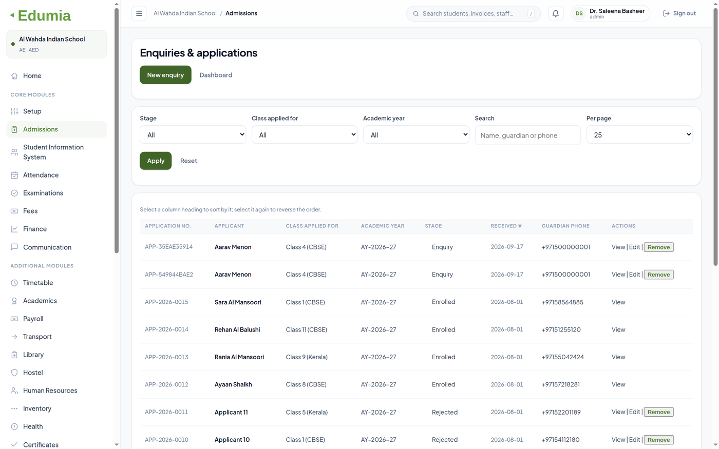Switch to the Dashboard tab

pyautogui.click(x=216, y=75)
